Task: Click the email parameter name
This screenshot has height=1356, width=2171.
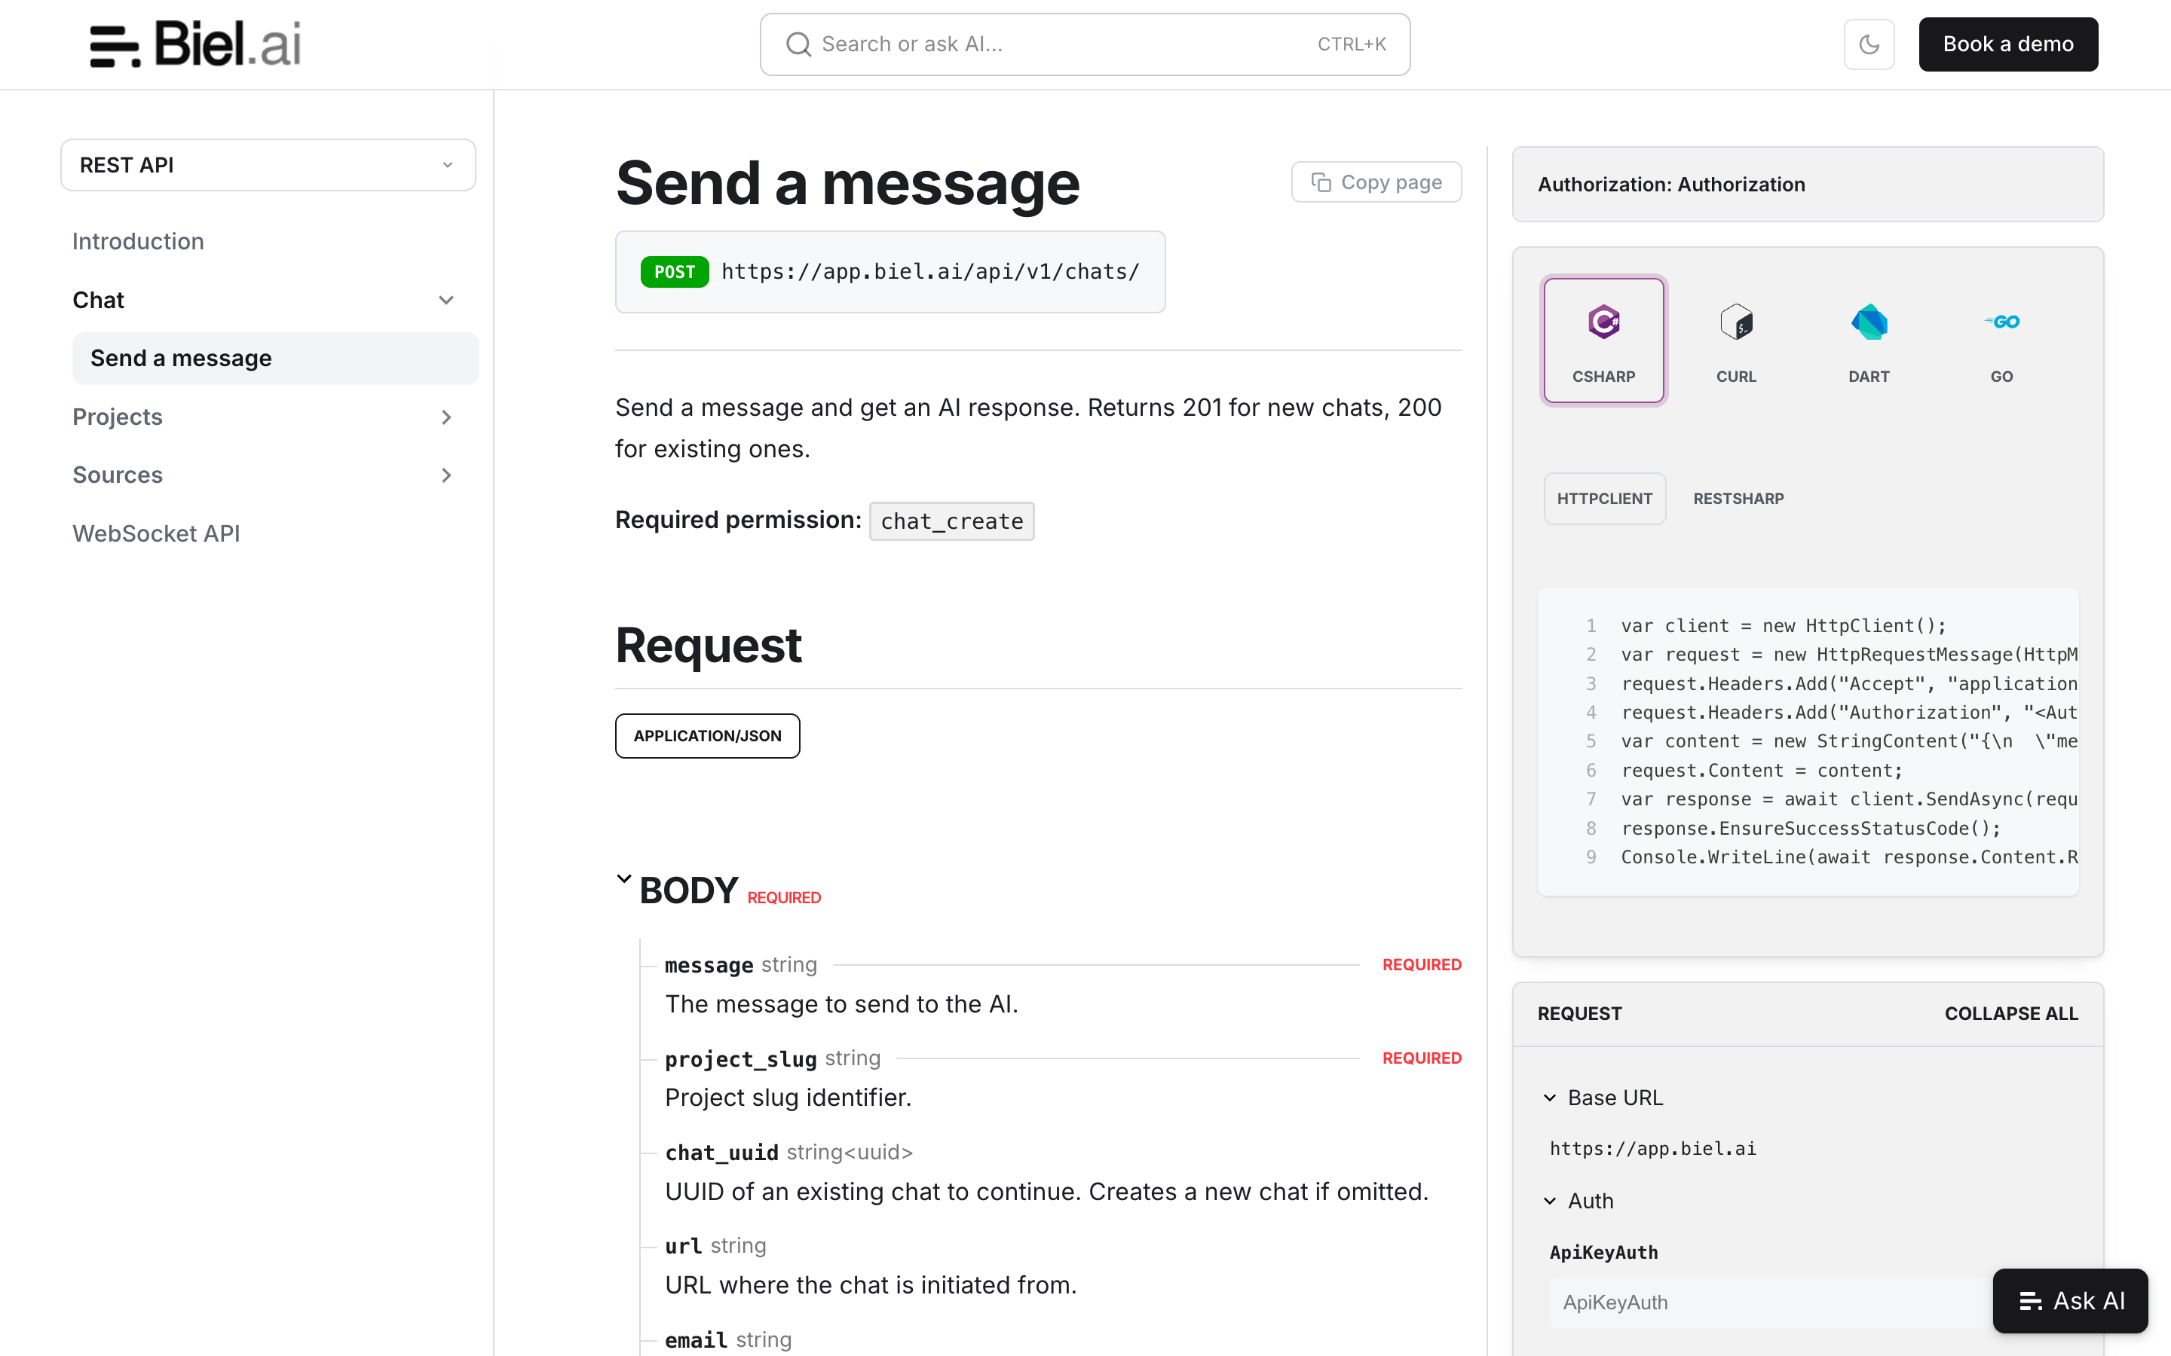Action: (697, 1340)
